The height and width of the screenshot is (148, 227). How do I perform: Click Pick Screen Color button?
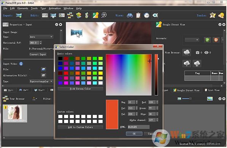80,89
